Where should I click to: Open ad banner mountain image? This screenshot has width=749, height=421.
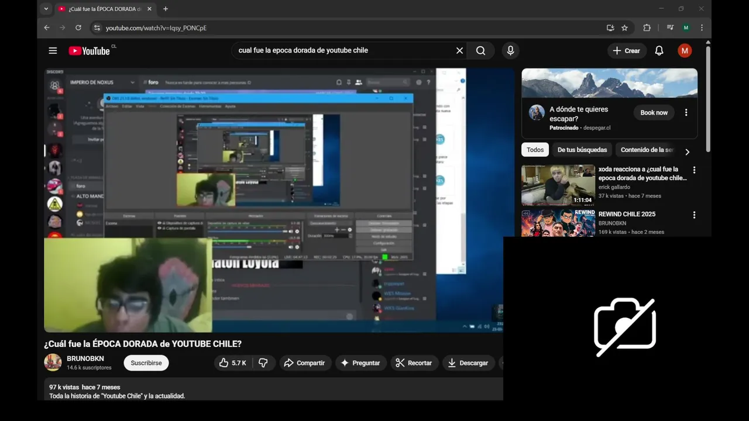click(609, 83)
